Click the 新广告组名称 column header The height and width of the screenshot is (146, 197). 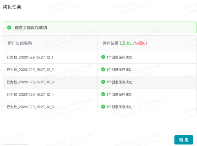pos(20,43)
